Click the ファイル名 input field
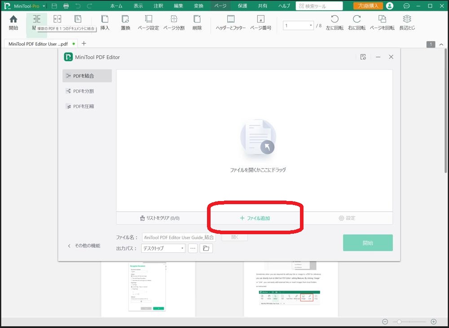 tap(179, 237)
